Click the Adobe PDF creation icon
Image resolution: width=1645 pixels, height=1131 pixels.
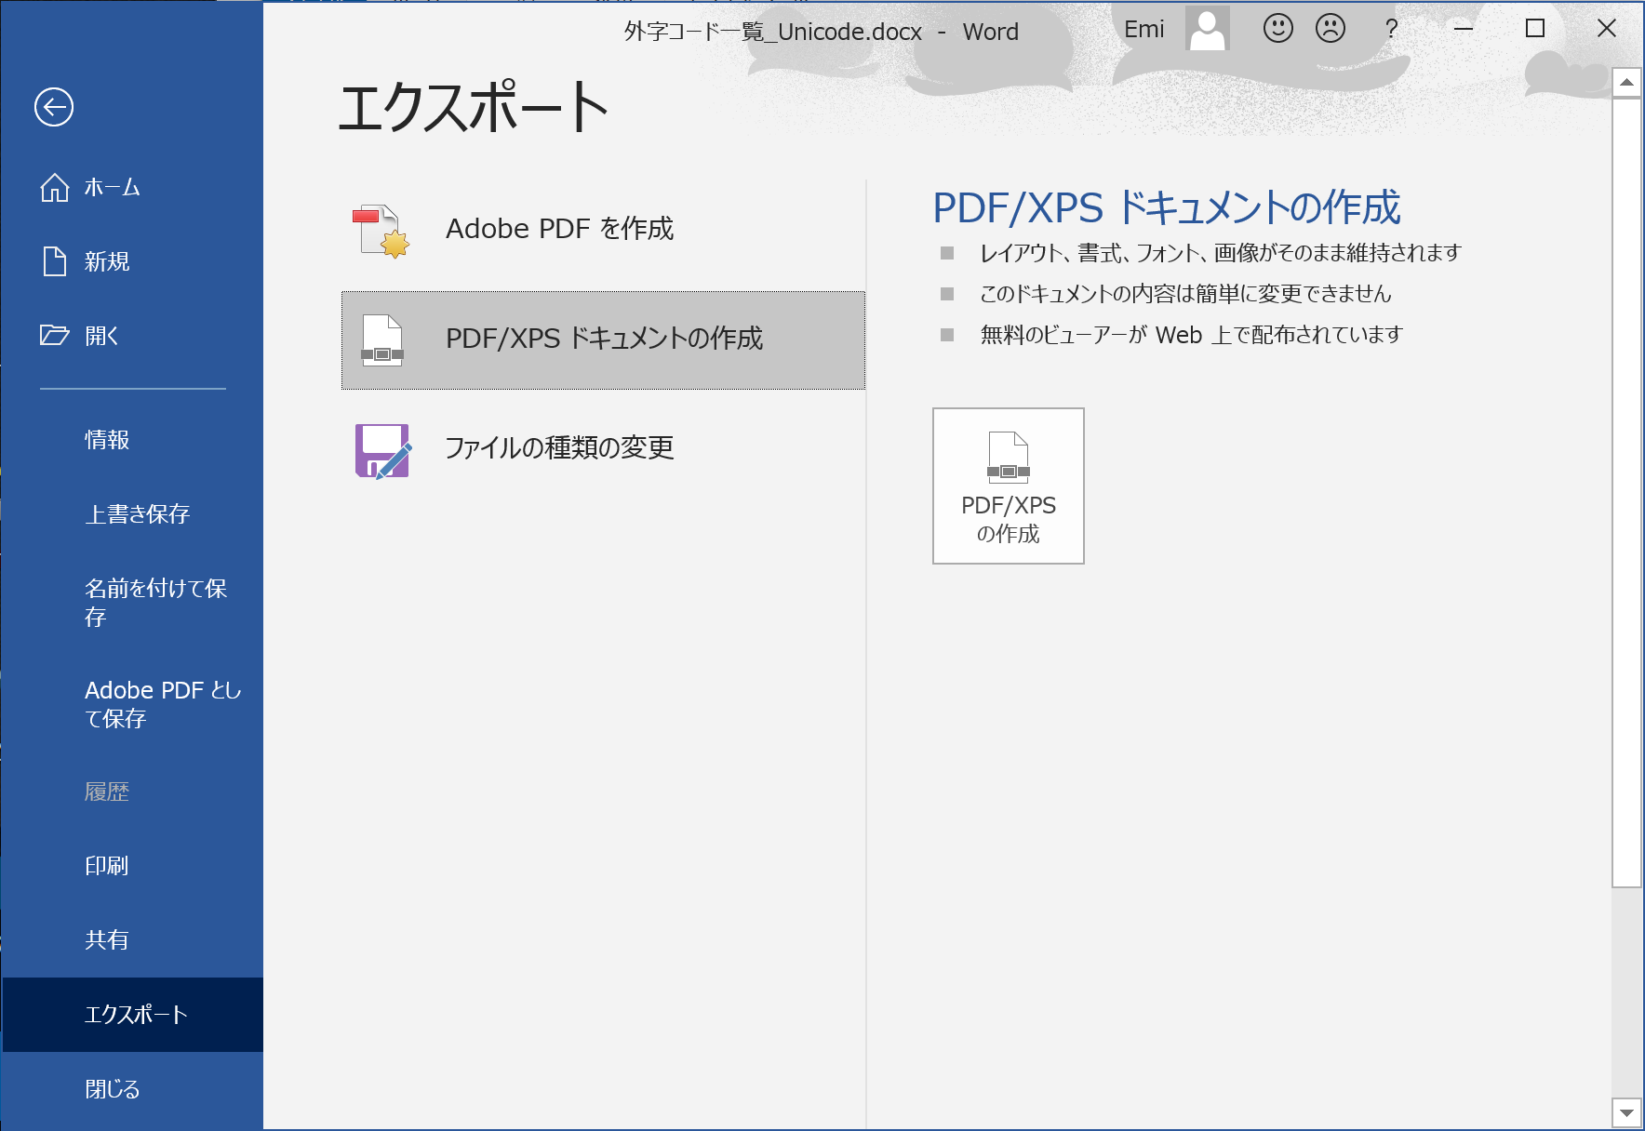pyautogui.click(x=381, y=231)
